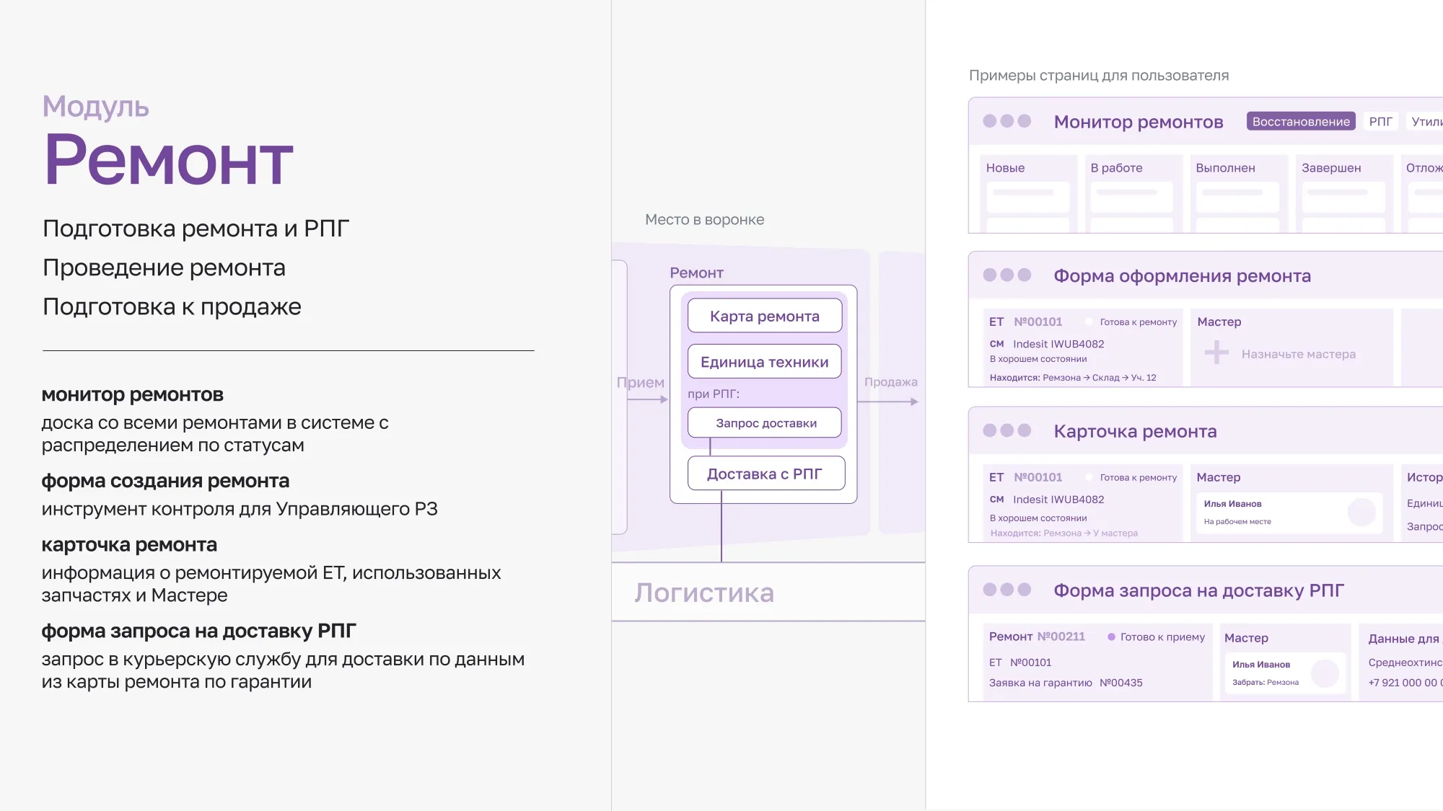Open the Утил tab at edge
1443x811 pixels.
pyautogui.click(x=1426, y=121)
